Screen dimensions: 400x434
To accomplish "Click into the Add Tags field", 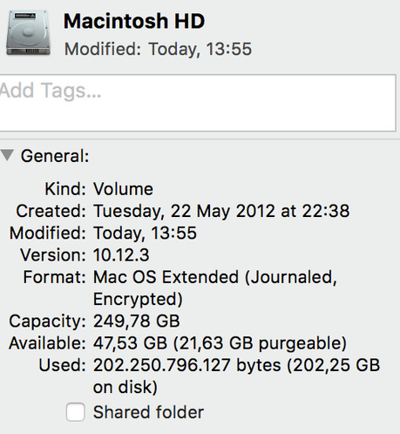I will 198,103.
